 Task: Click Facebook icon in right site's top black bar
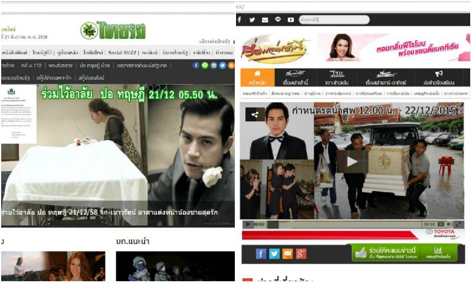pos(240,20)
